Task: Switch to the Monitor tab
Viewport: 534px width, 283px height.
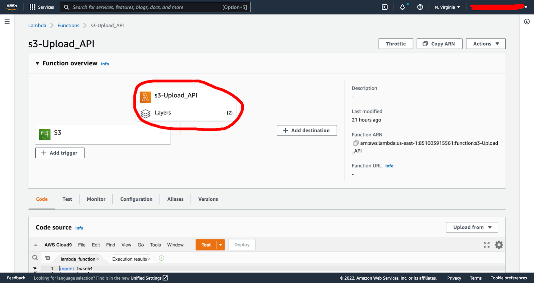Action: pyautogui.click(x=96, y=199)
